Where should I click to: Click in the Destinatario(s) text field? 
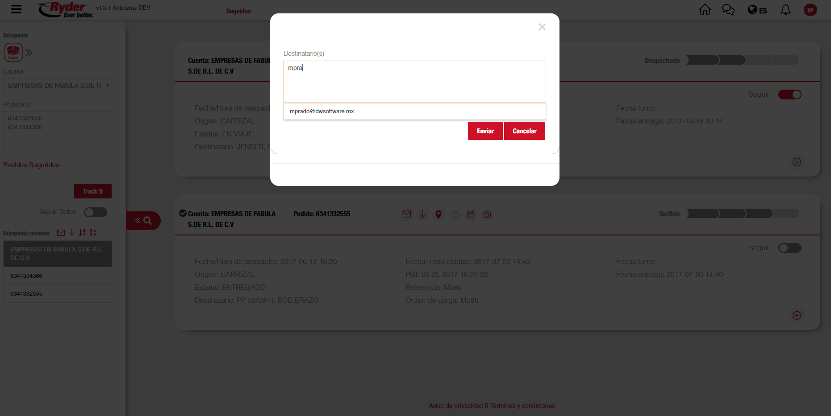414,82
